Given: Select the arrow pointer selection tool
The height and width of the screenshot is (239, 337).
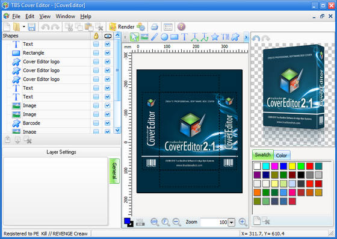Looking at the screenshot, I should point(135,37).
